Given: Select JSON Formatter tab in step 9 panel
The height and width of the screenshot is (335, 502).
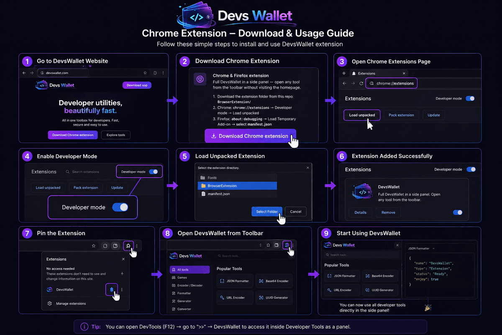Looking at the screenshot, I should pyautogui.click(x=418, y=249).
